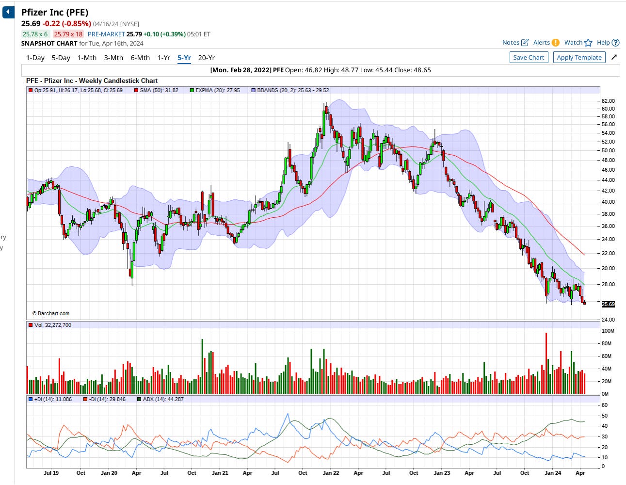Click the Jul 19 date axis label

tap(51, 473)
